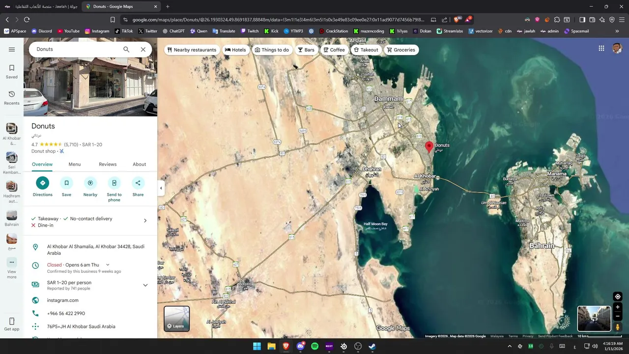Click the Al Khobar address row
Image resolution: width=629 pixels, height=354 pixels.
(90, 250)
